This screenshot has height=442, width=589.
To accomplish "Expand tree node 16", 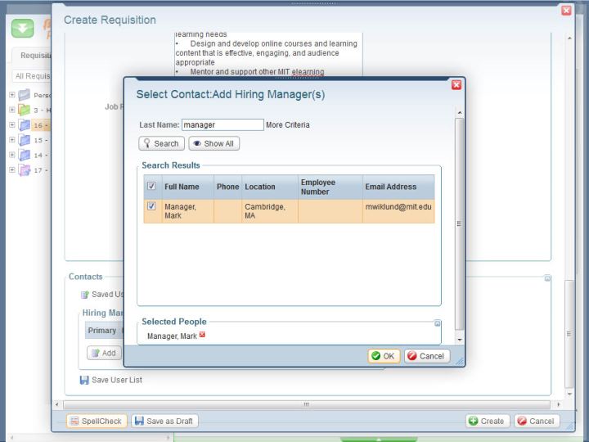I will pyautogui.click(x=12, y=125).
